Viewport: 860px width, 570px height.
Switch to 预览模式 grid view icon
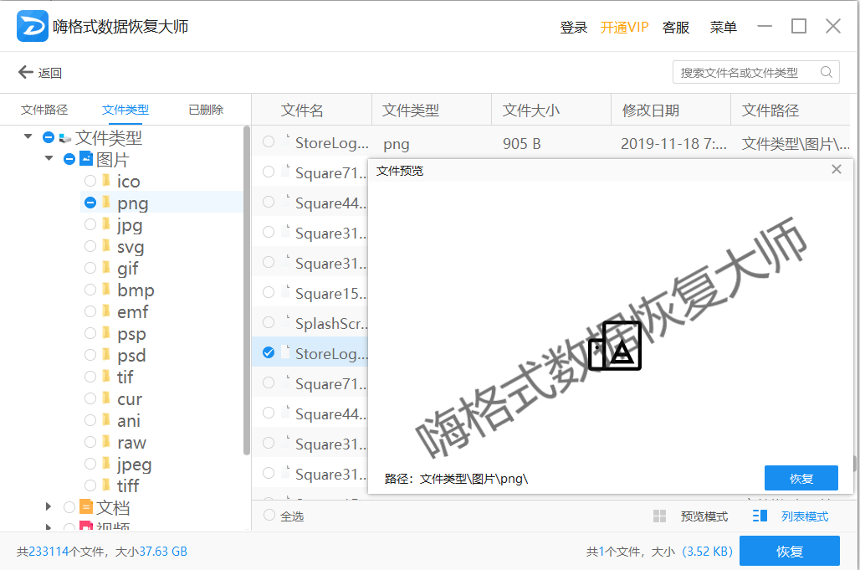661,516
